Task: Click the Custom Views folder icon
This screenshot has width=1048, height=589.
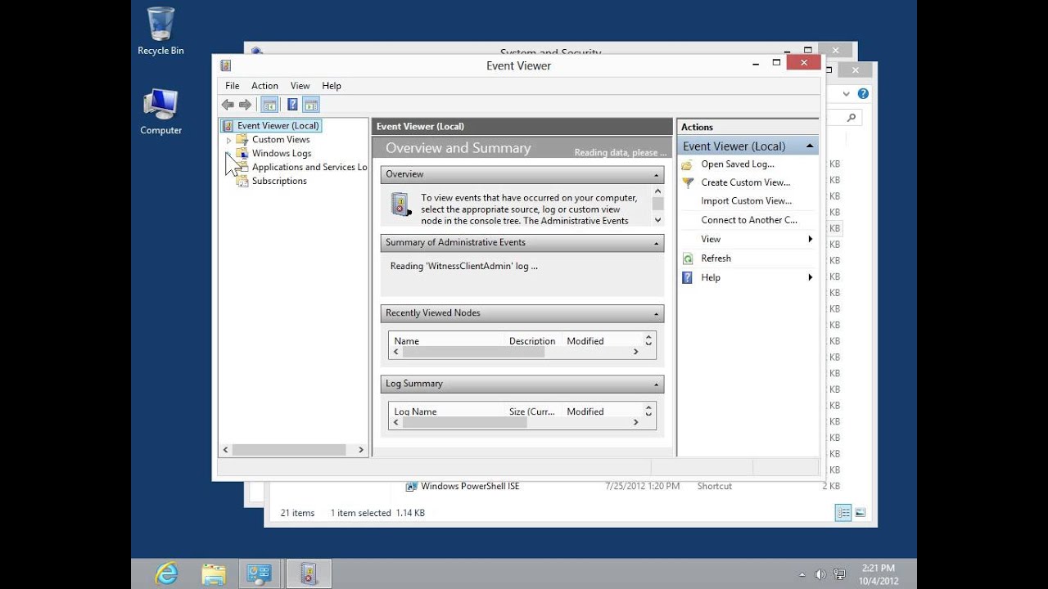Action: (x=242, y=139)
